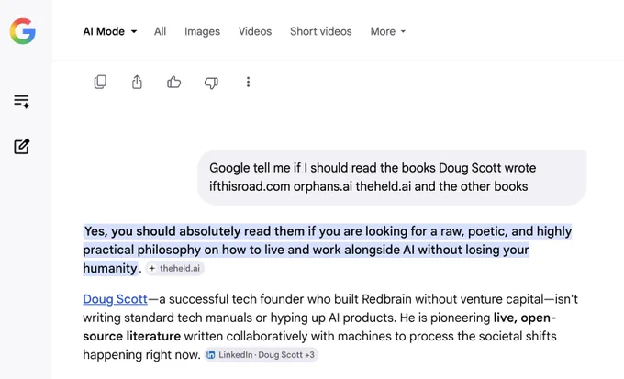The height and width of the screenshot is (379, 624).
Task: Open the three-dot more options menu
Action: click(248, 82)
